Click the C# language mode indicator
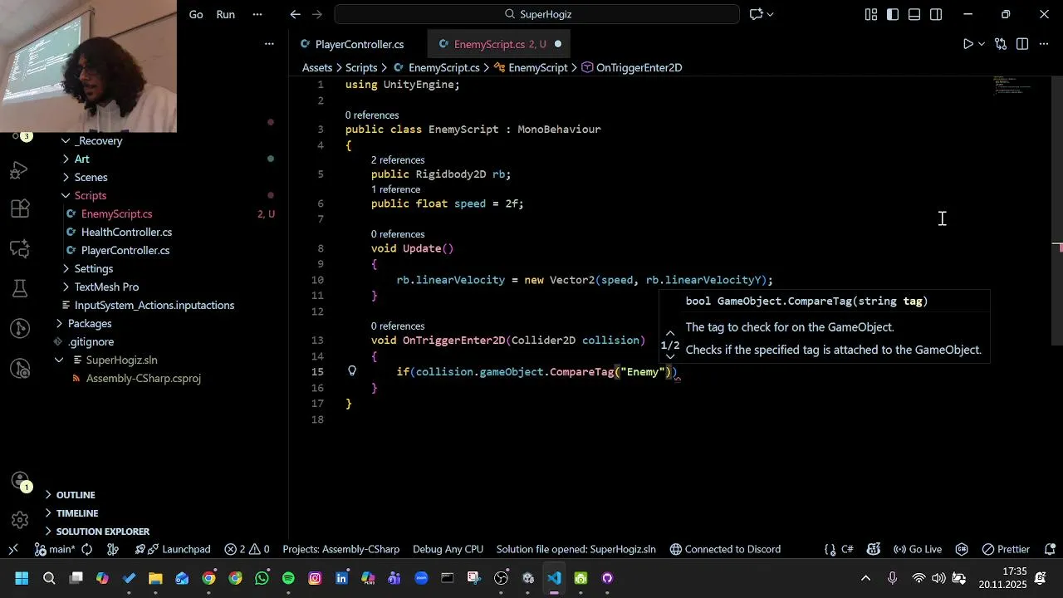 click(x=847, y=549)
